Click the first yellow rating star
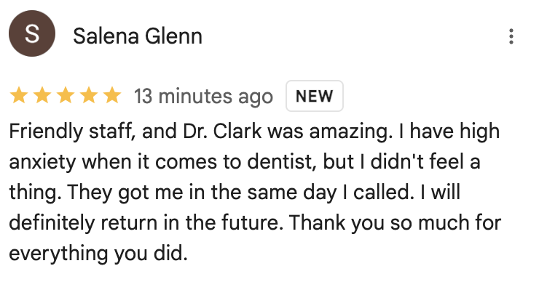 click(x=19, y=95)
